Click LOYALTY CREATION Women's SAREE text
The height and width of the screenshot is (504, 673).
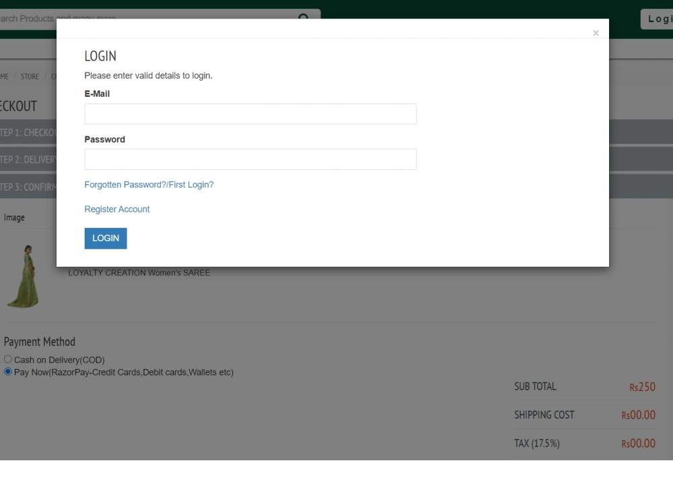point(139,273)
